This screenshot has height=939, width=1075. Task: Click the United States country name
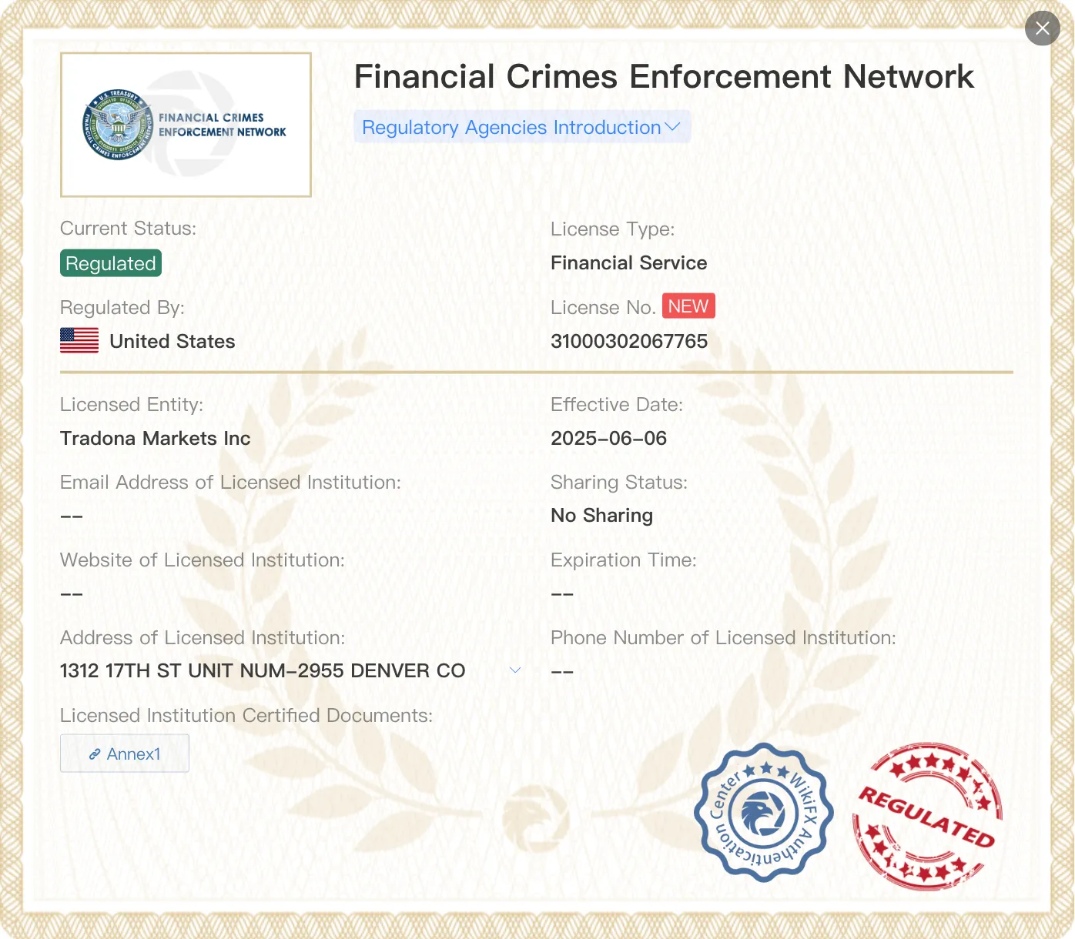[172, 341]
